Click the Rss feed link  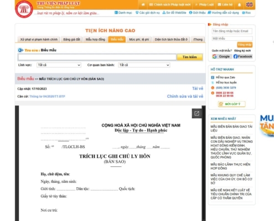(x=246, y=13)
